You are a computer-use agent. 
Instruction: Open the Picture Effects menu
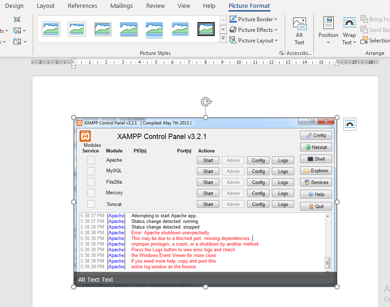click(x=253, y=30)
